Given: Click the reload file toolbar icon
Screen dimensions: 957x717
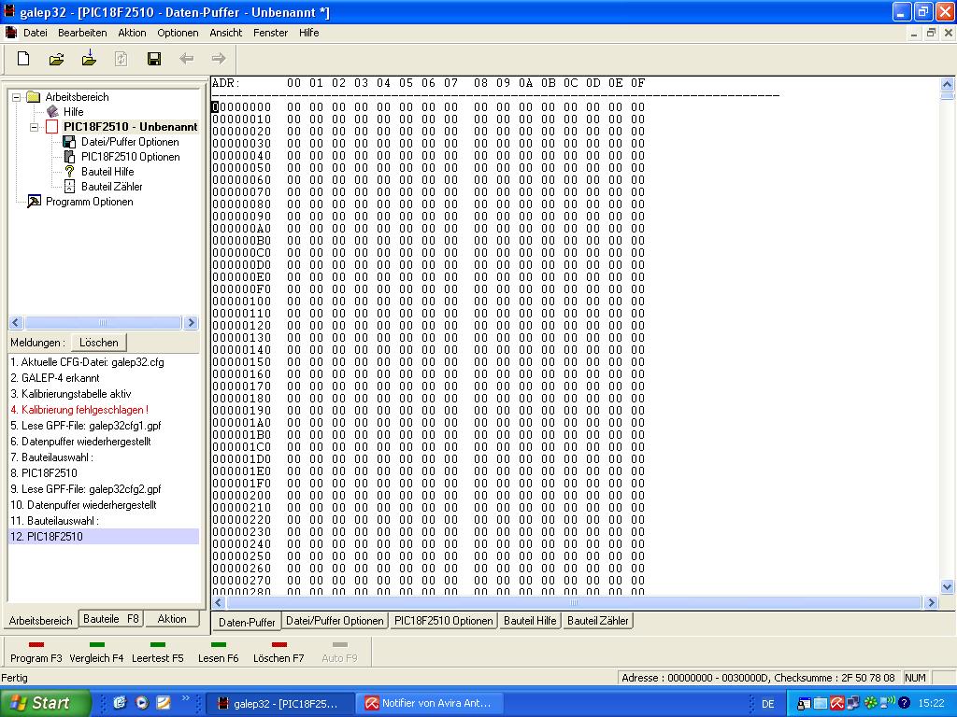Looking at the screenshot, I should tap(121, 59).
